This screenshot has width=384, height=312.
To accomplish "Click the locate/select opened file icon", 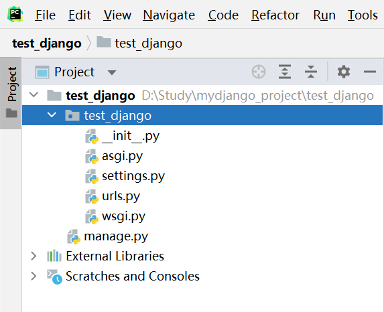I will click(x=259, y=72).
